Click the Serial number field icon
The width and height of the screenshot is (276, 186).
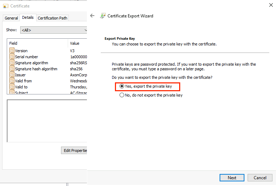pyautogui.click(x=12, y=57)
